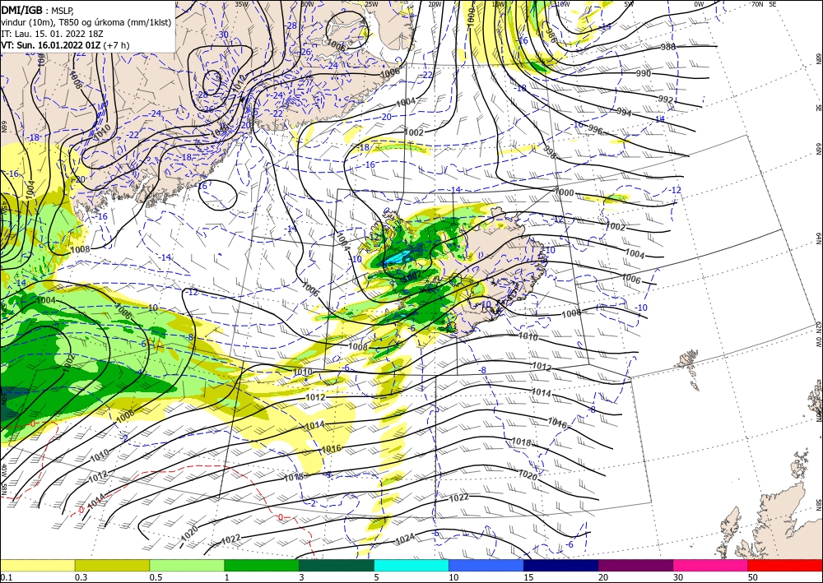Click the legend value label '50'
This screenshot has height=583, width=823.
[753, 577]
